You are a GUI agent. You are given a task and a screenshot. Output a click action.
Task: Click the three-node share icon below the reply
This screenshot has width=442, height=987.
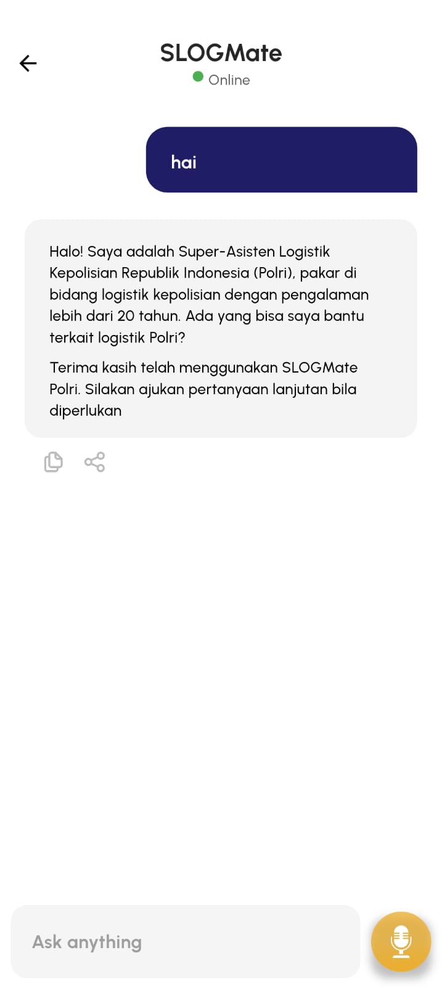(x=95, y=462)
